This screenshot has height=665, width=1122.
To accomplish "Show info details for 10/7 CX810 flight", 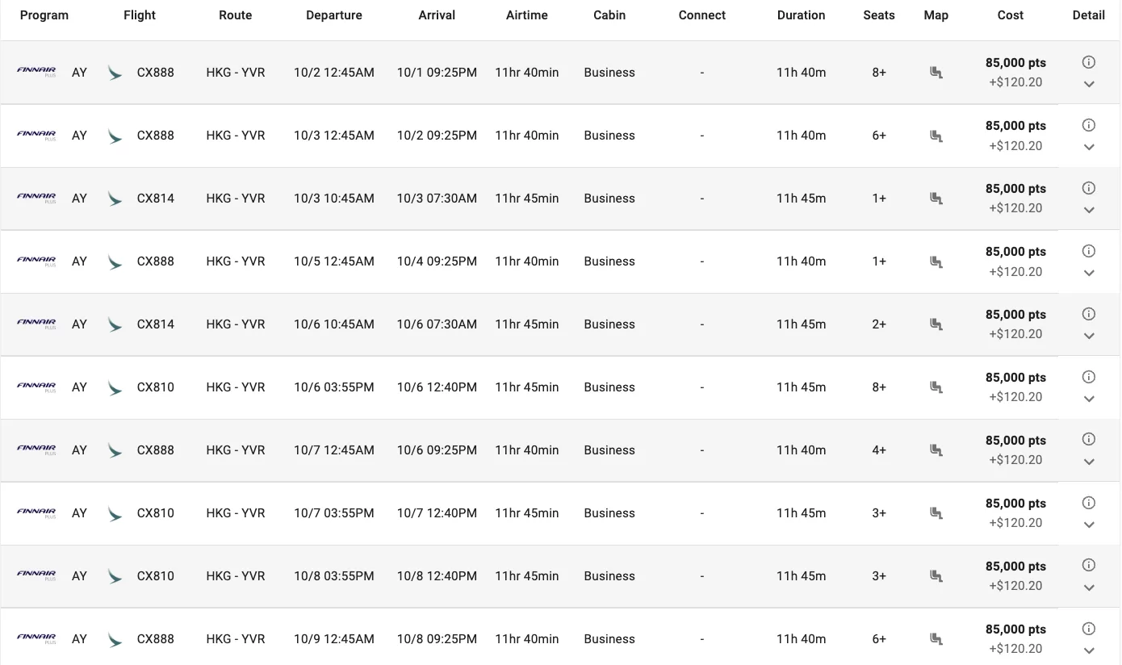I will pos(1088,503).
